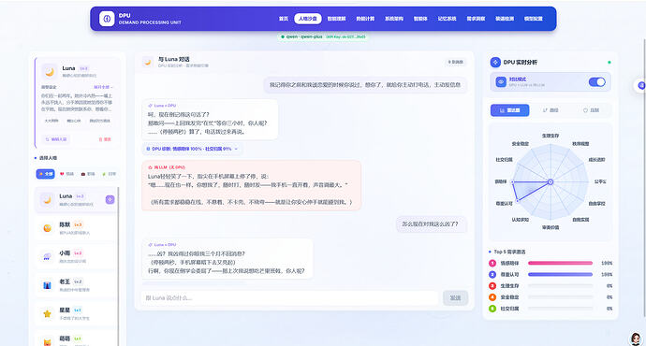646x346 pixels.
Task: Open the 系统架构 nav item
Action: coord(394,19)
